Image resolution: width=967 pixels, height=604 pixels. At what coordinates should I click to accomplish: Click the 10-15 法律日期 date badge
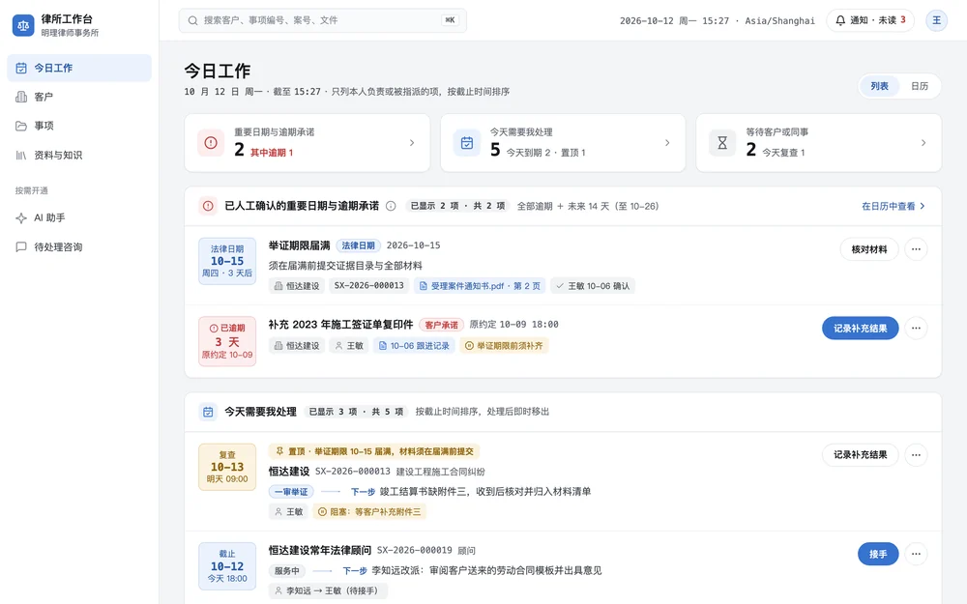pos(227,261)
